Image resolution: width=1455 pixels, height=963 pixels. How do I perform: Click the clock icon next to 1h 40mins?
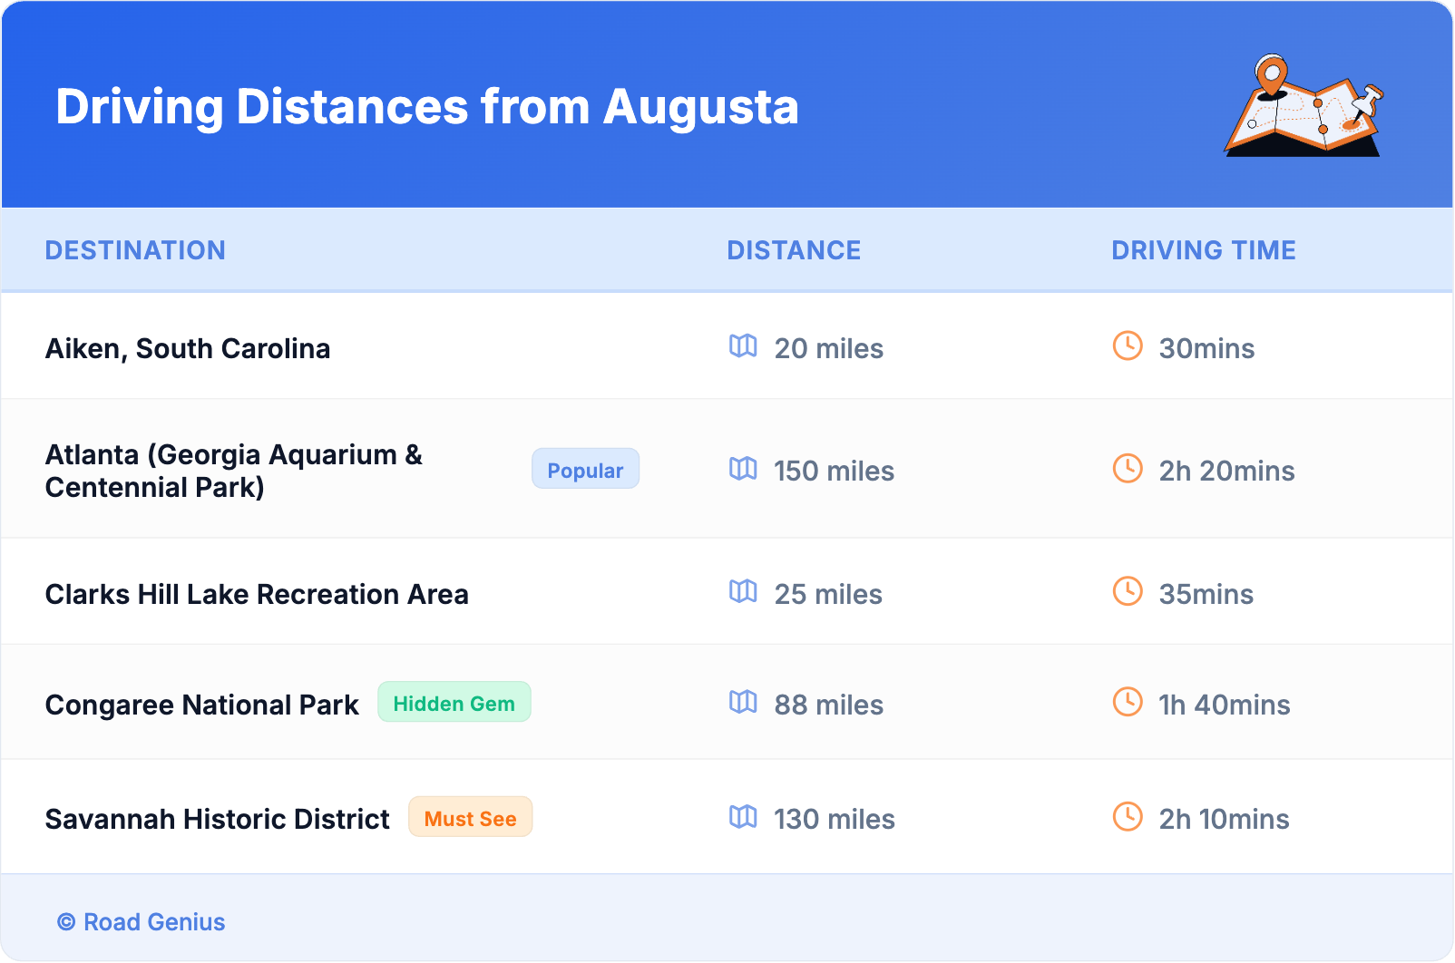coord(1128,703)
